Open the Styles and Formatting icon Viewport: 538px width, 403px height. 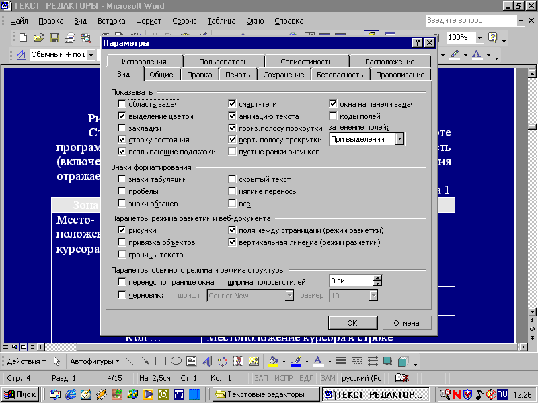(x=21, y=55)
